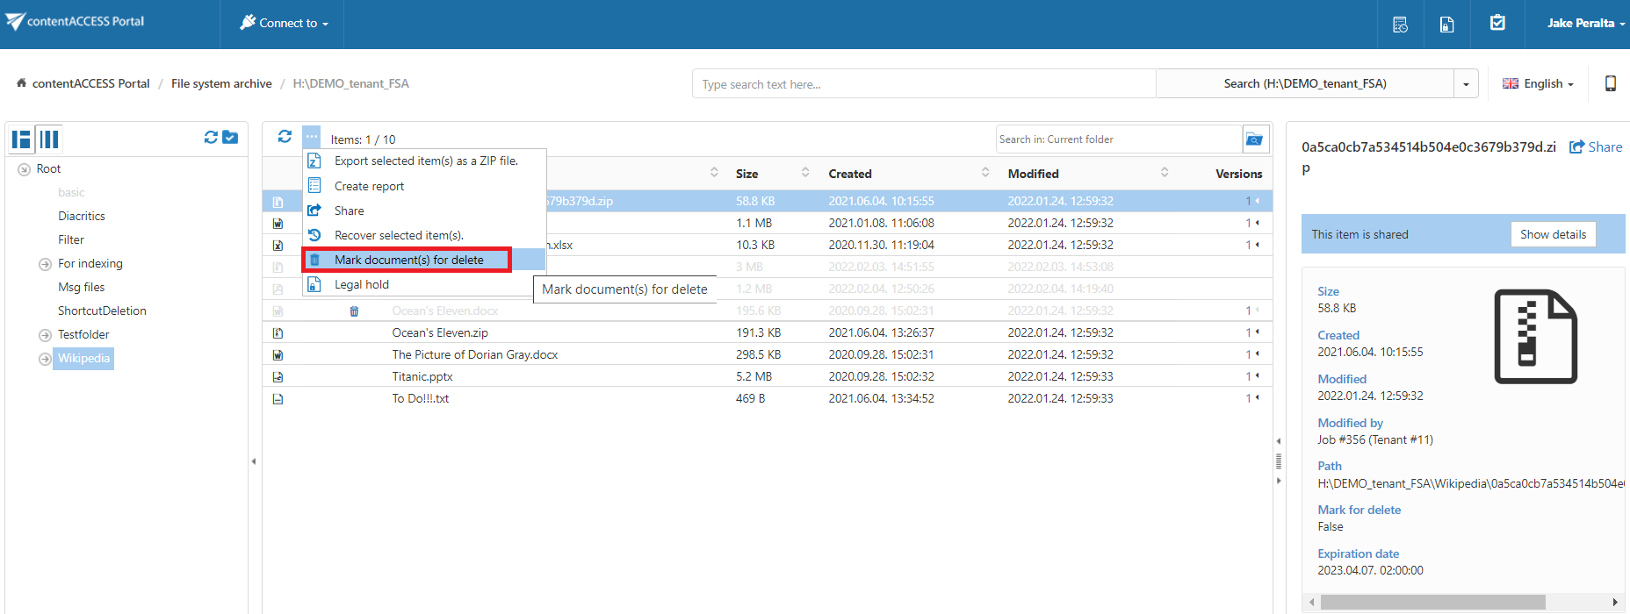Click the Type search text here field
Screen dimensions: 1630x614
(x=922, y=84)
